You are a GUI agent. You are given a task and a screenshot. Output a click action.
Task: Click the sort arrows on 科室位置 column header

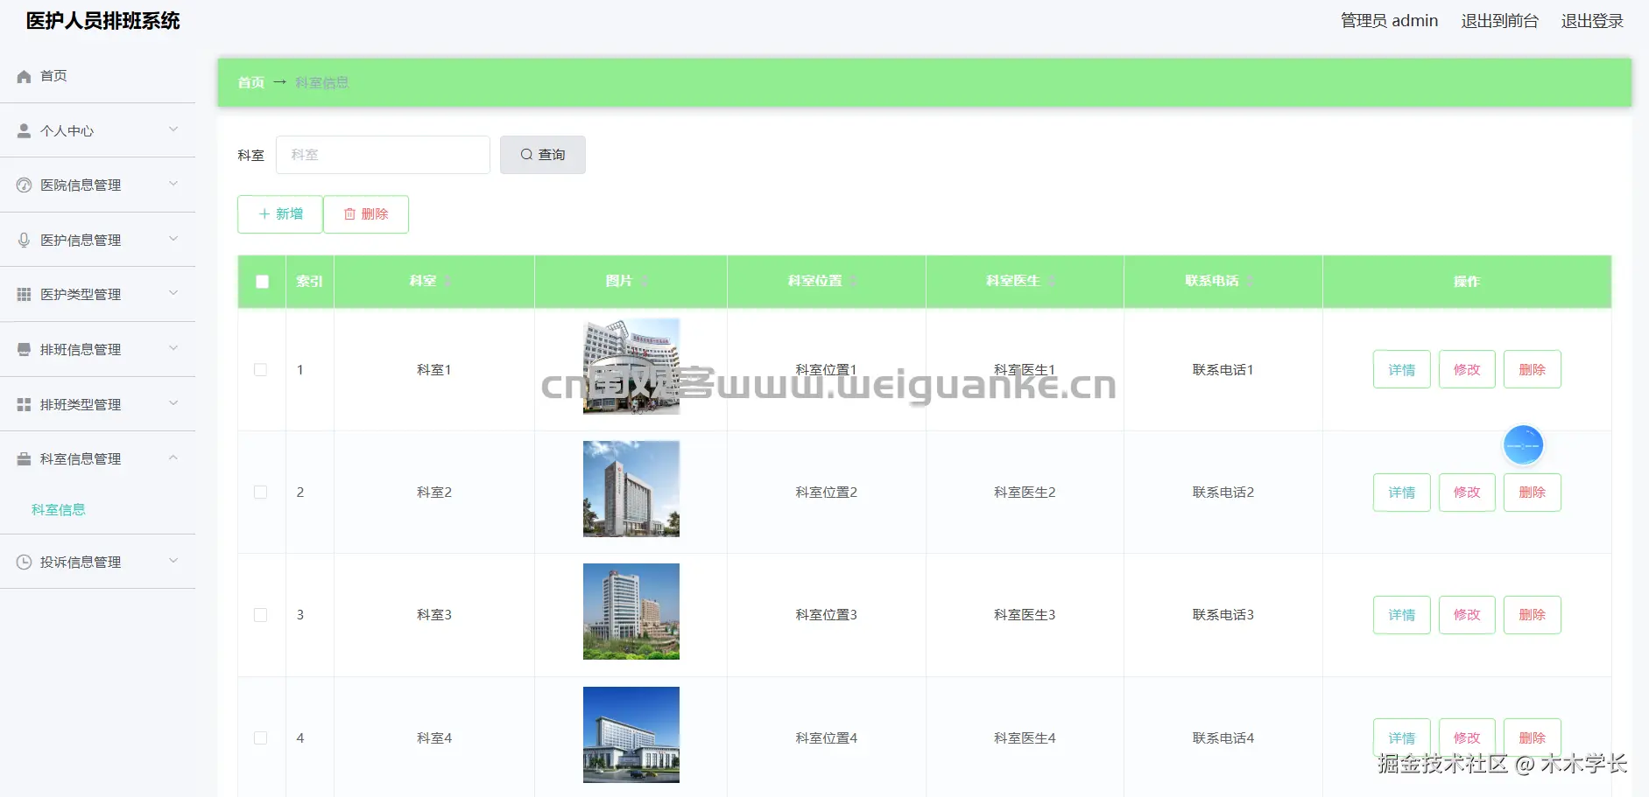coord(854,281)
